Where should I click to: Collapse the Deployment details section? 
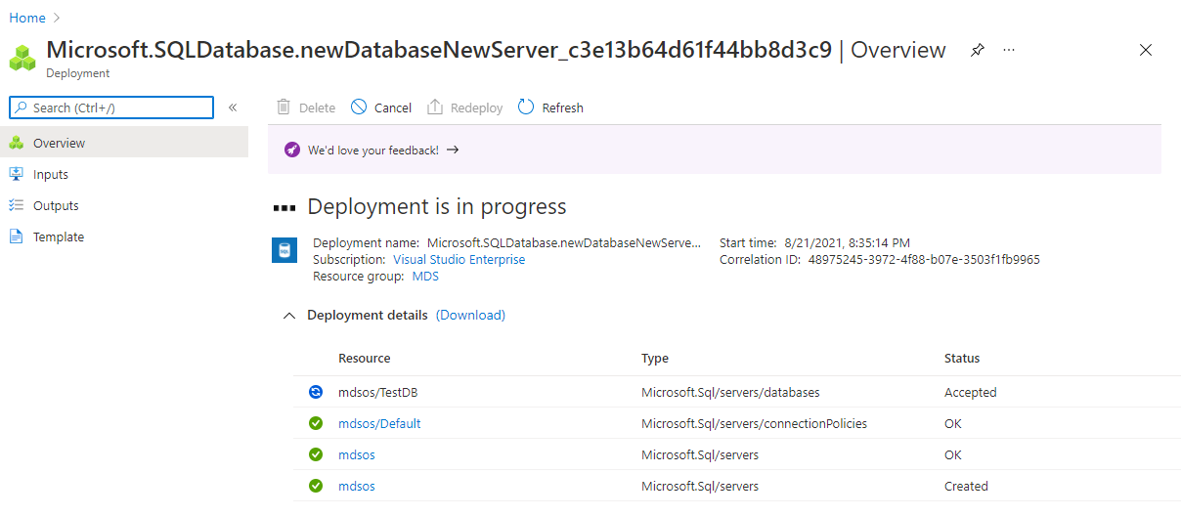288,316
